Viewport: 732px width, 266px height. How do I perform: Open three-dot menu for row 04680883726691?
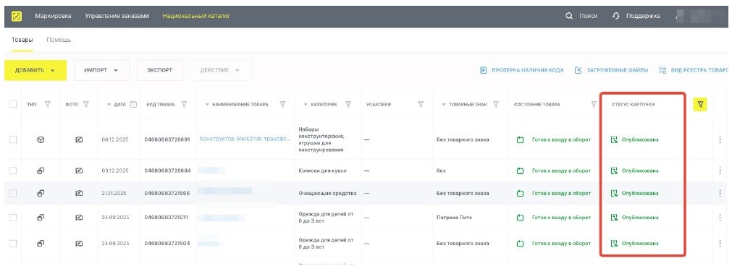tap(720, 140)
